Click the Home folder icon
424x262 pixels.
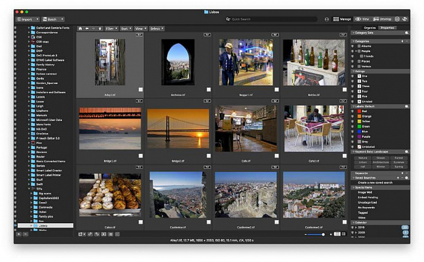[80, 28]
